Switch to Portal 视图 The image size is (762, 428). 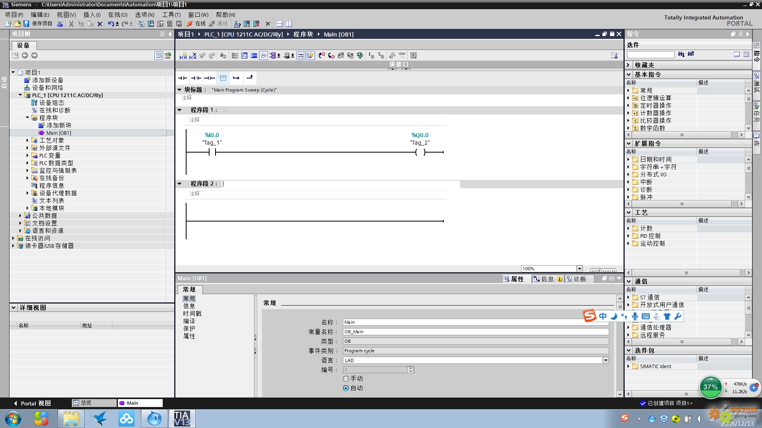33,403
